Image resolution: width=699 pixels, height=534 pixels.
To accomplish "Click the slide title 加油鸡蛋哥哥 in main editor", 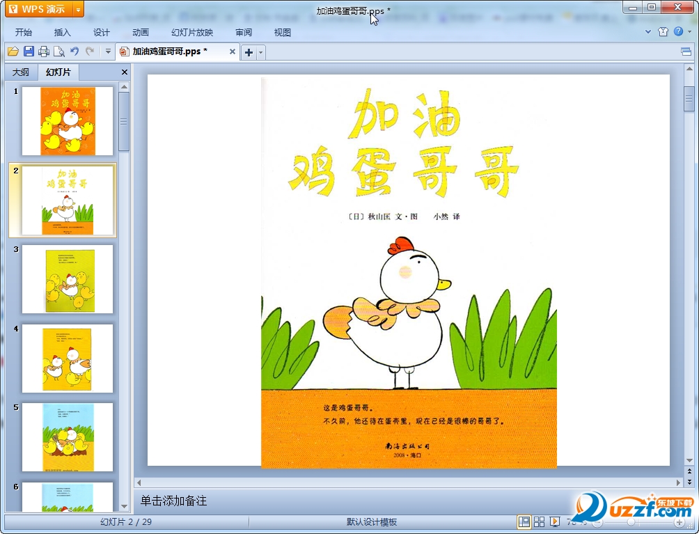I will tap(404, 143).
